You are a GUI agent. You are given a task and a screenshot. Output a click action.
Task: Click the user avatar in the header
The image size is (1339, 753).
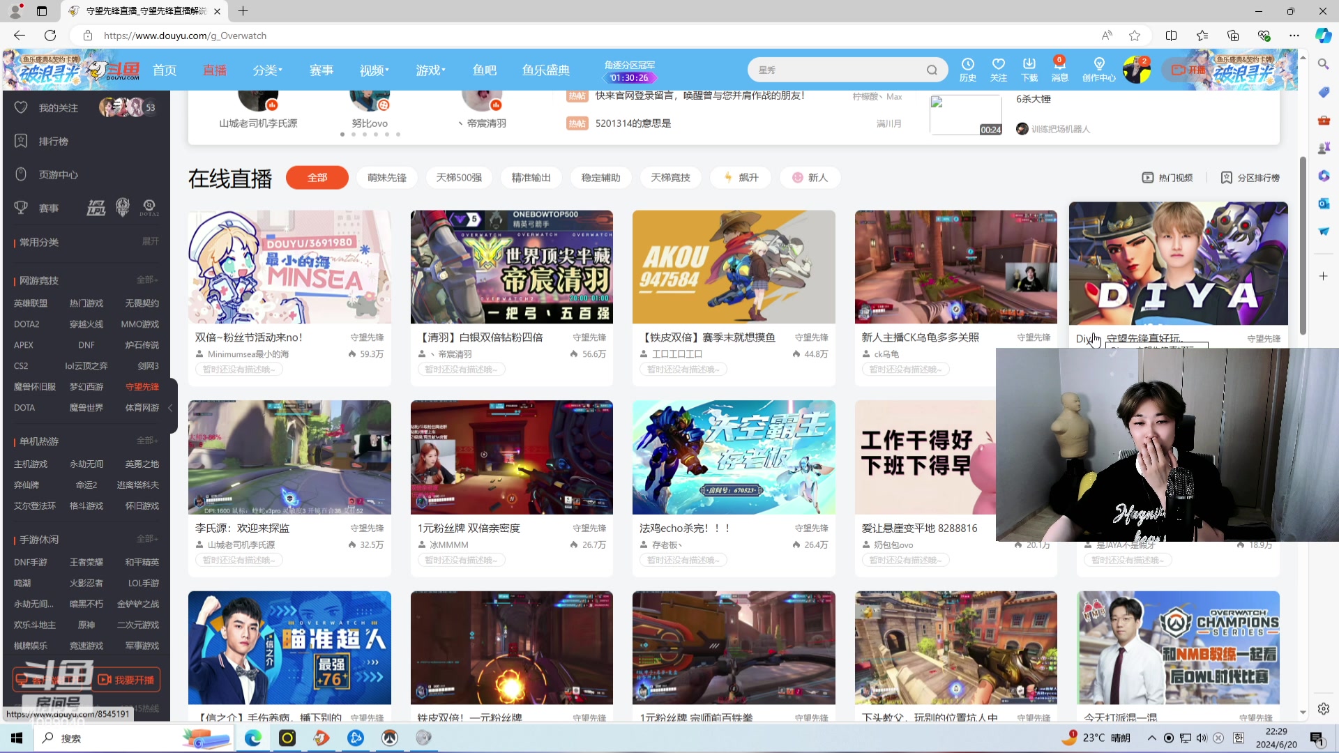point(1137,70)
